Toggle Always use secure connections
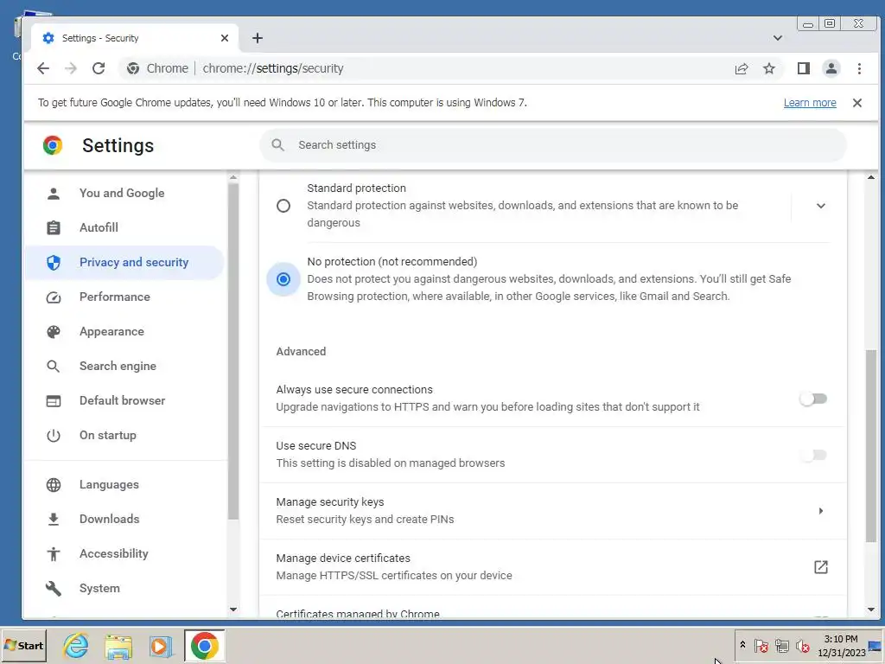The image size is (885, 664). click(813, 399)
